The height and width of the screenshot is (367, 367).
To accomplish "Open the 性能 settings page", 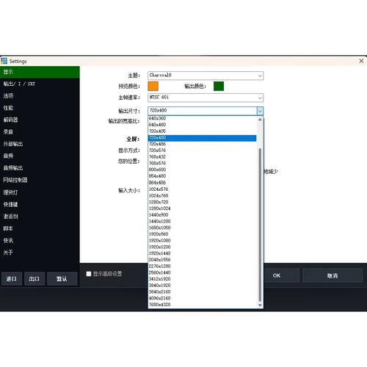I will [40, 108].
